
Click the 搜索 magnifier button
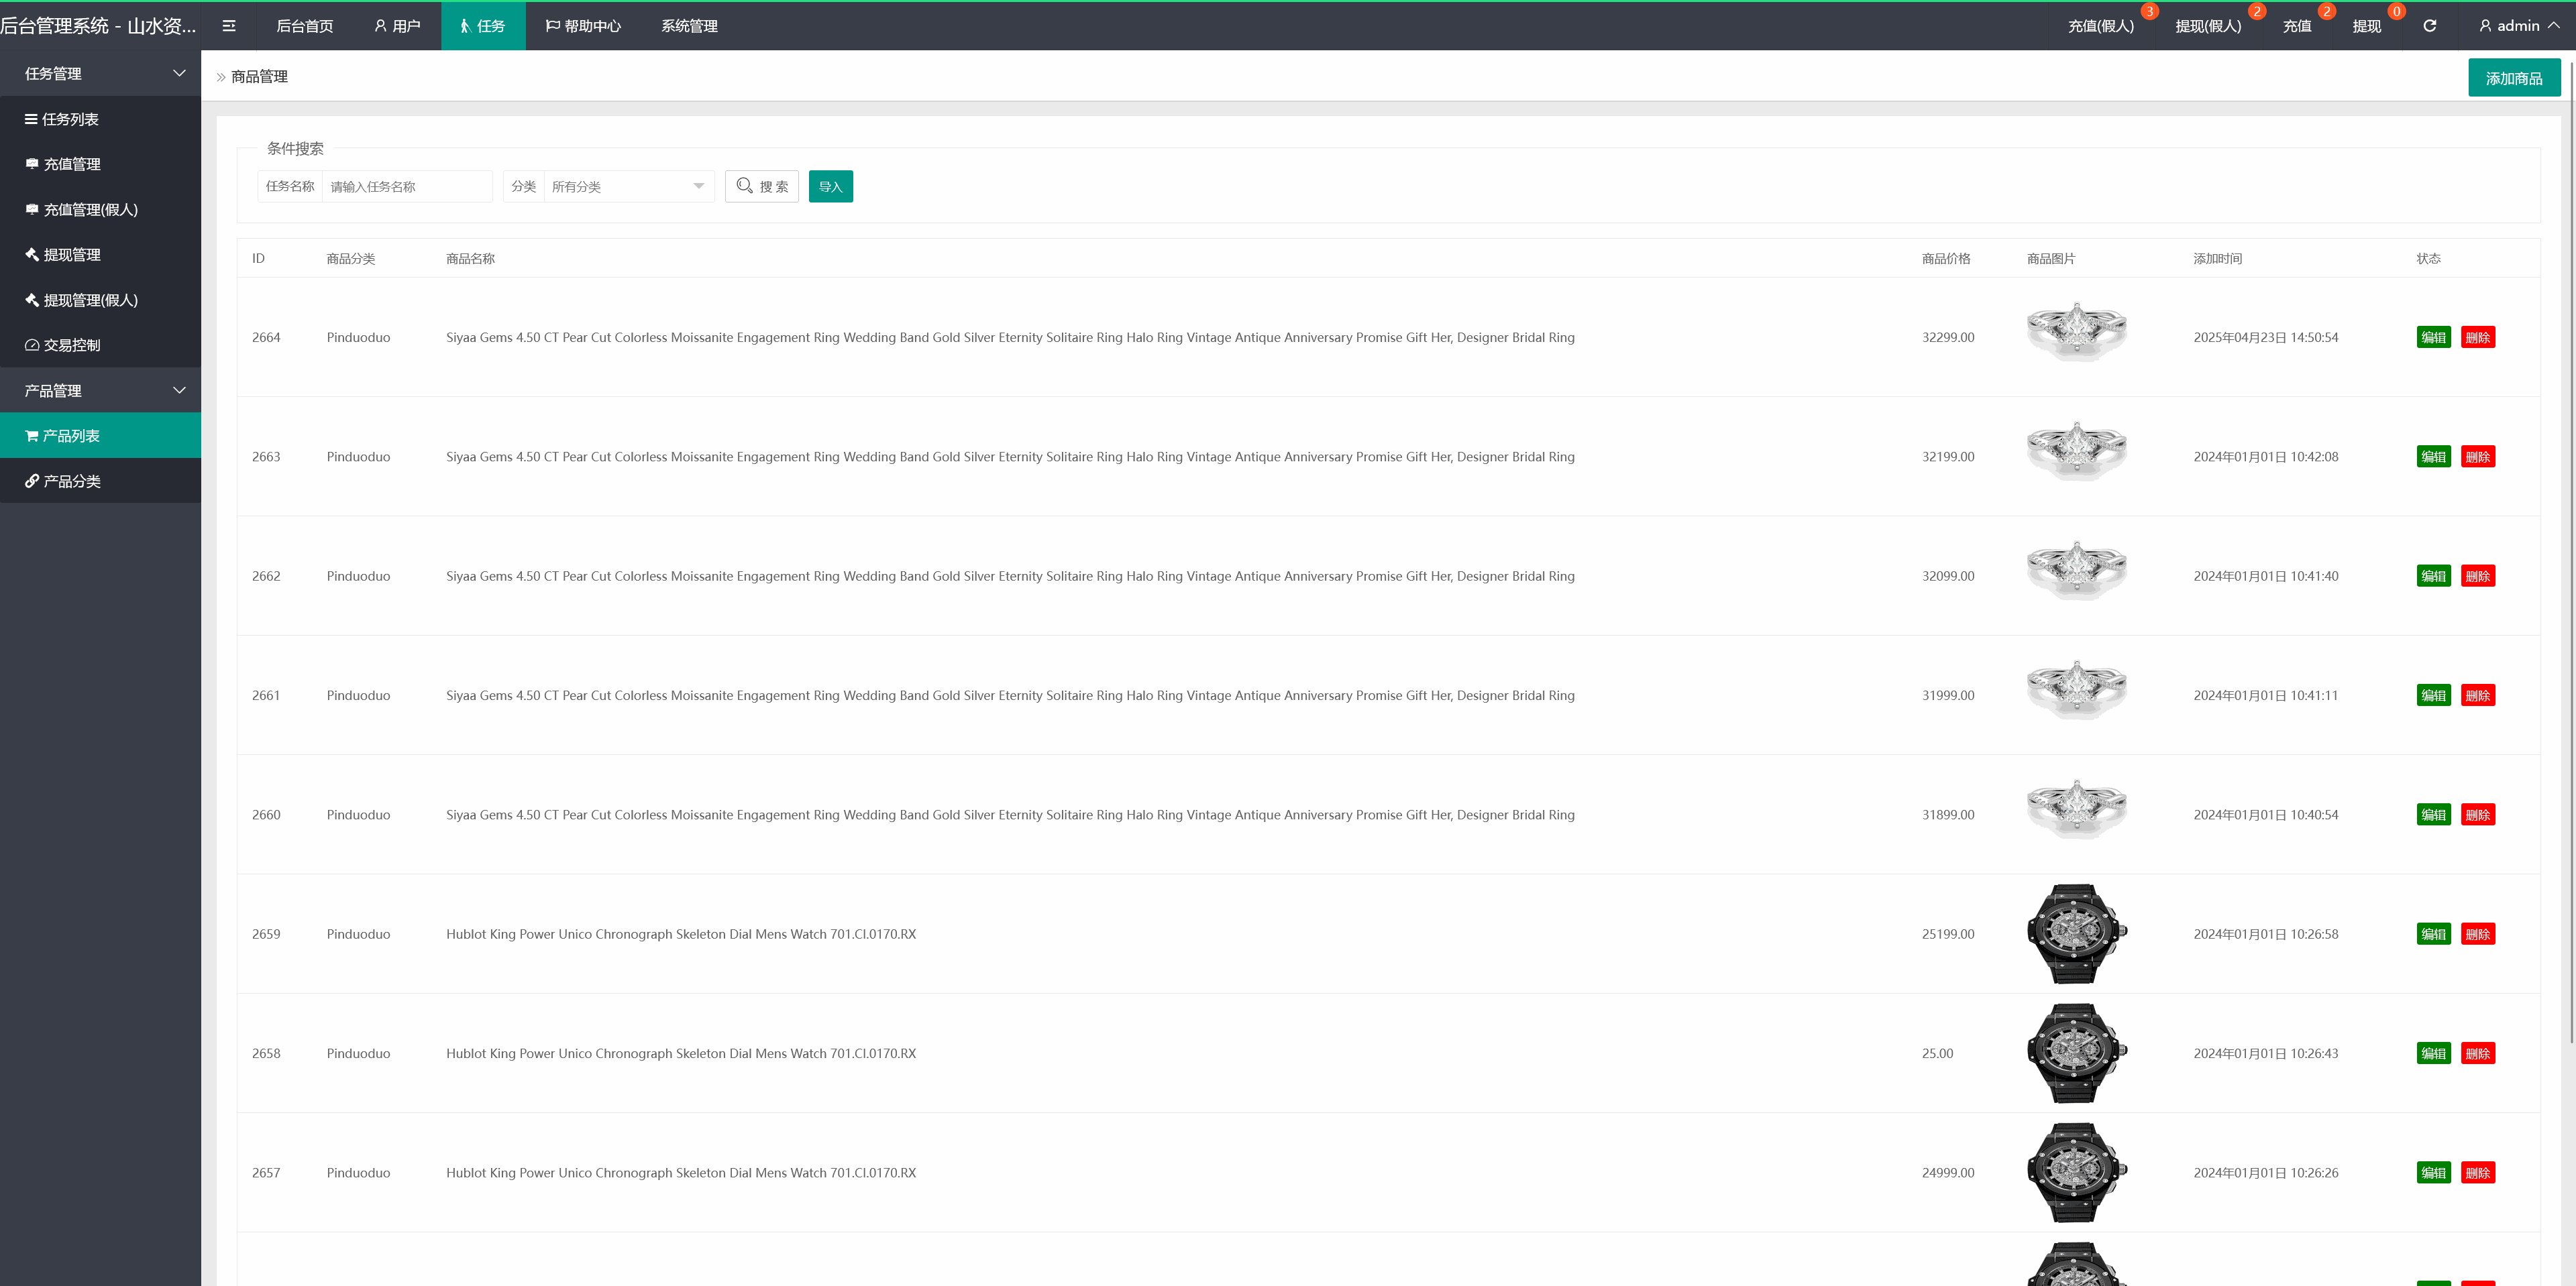pos(761,186)
